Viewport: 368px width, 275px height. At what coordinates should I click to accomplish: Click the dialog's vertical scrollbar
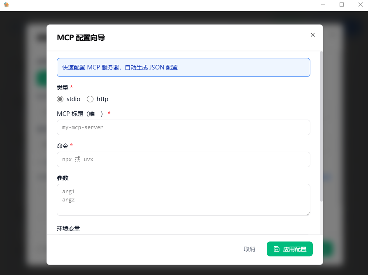pos(321,123)
